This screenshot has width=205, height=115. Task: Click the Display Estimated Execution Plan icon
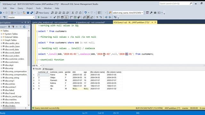pyautogui.click(x=58, y=17)
